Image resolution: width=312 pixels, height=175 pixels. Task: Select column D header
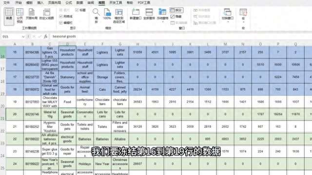pos(67,44)
